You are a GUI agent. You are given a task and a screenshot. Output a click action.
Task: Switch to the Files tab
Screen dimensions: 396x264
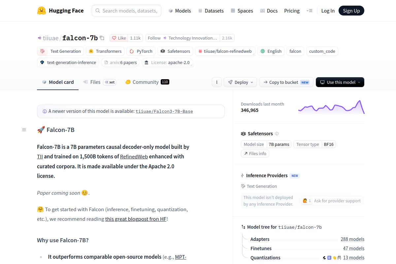click(99, 82)
